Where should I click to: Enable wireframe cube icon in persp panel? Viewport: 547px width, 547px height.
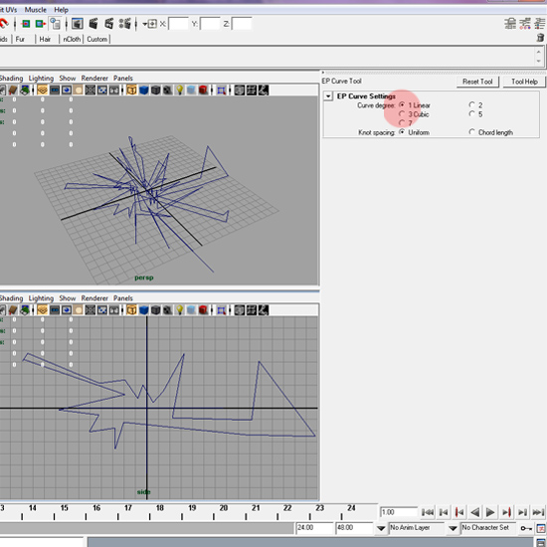[x=131, y=91]
